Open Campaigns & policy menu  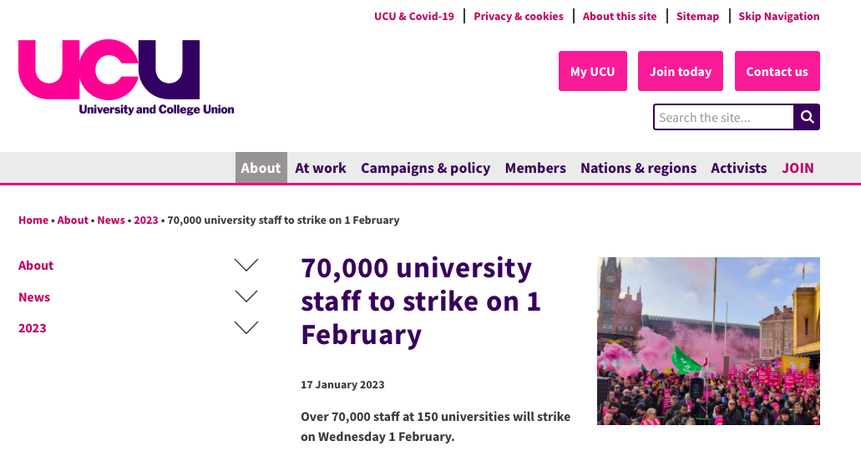pos(425,168)
